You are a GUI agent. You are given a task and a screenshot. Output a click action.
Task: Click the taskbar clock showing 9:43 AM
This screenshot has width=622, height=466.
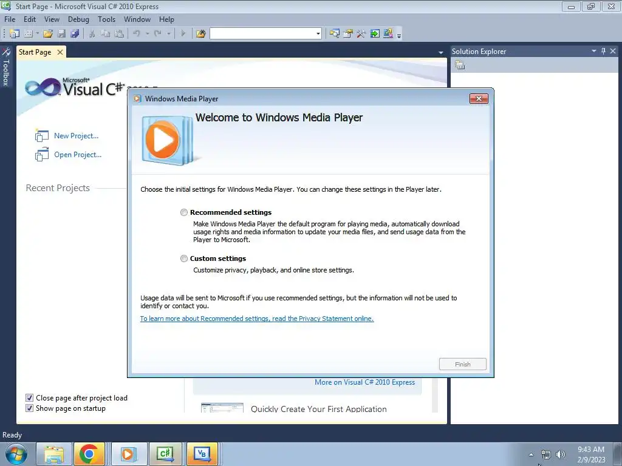[x=591, y=454]
